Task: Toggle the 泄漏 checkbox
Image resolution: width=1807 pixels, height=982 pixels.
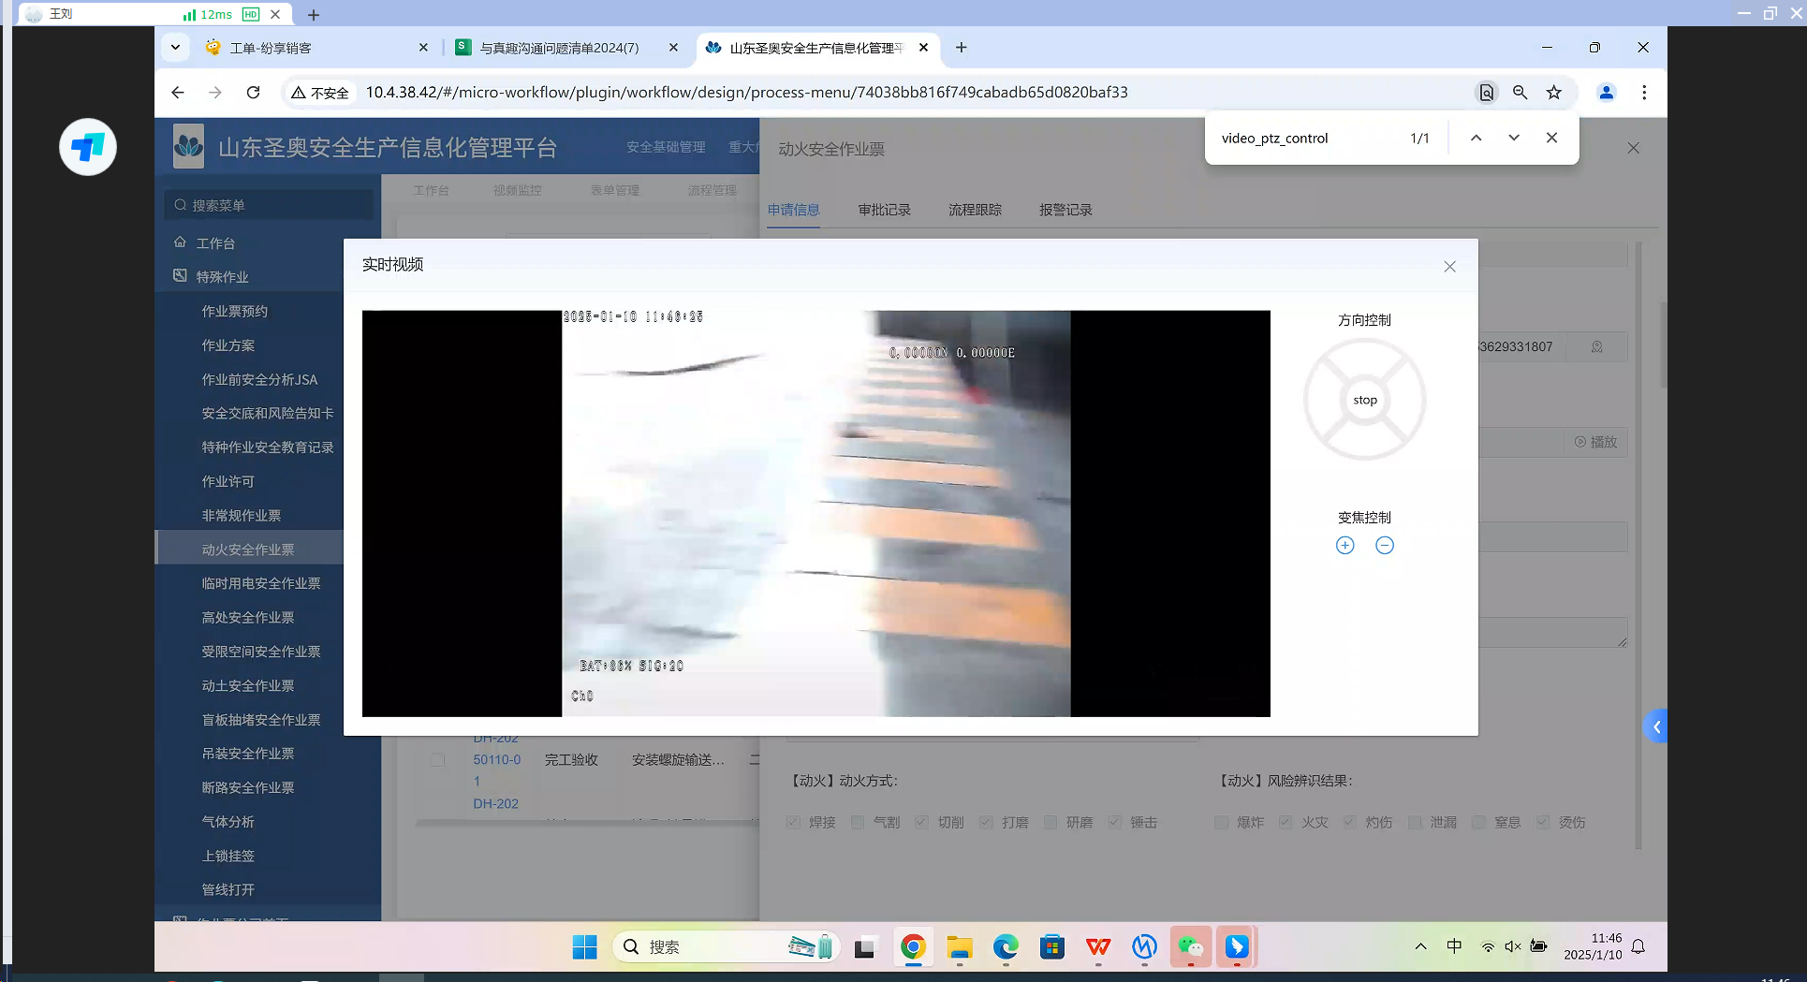Action: (x=1415, y=822)
